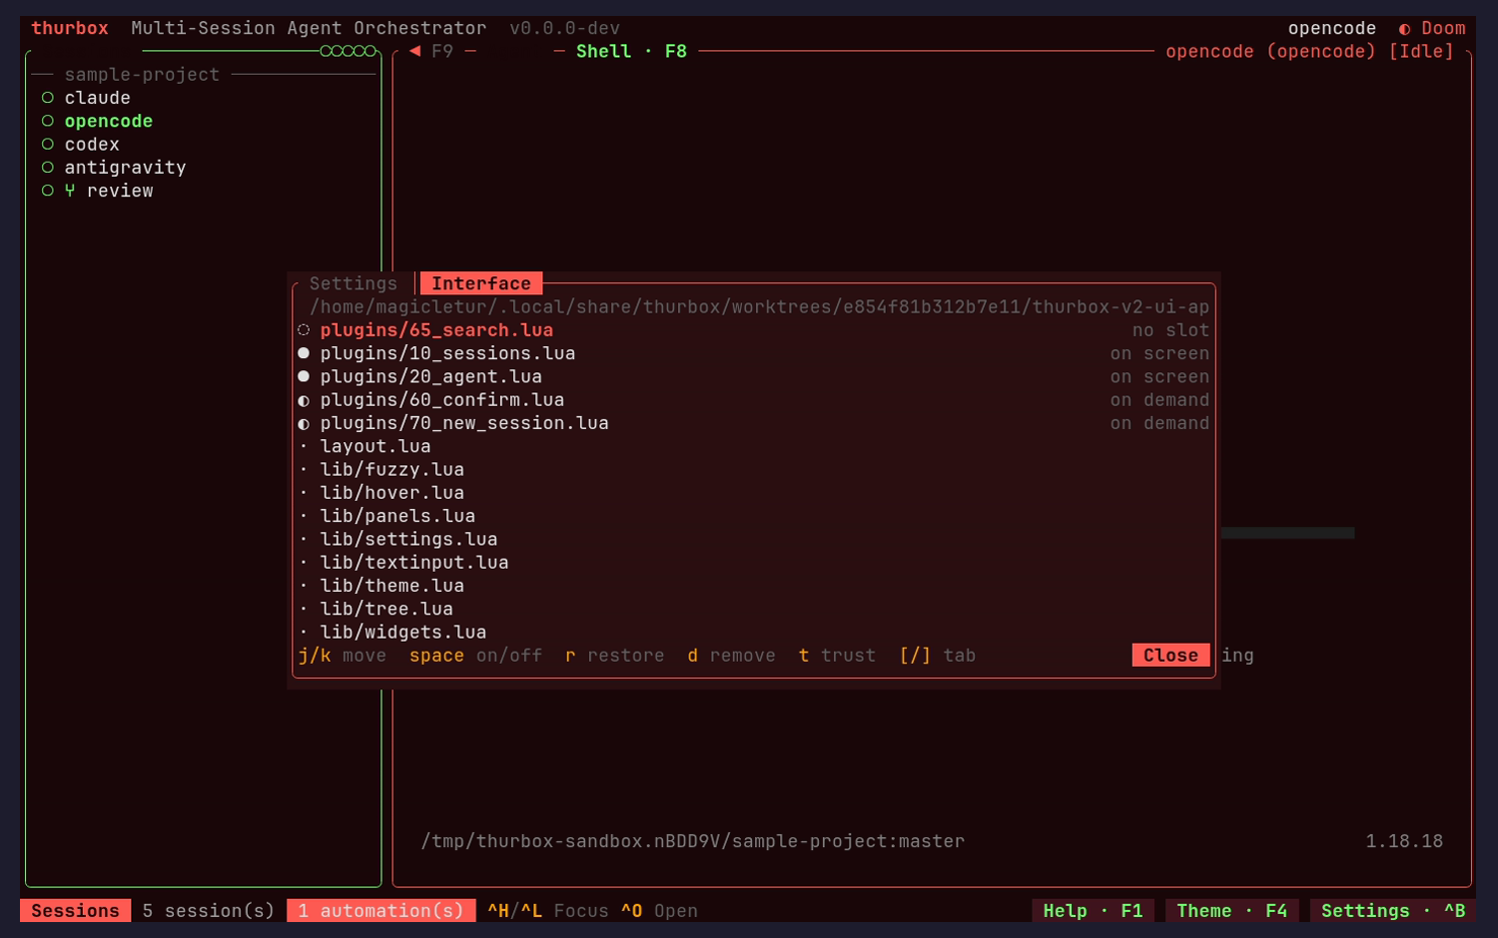This screenshot has width=1498, height=938.
Task: Select lib/theme.lua row
Action: pyautogui.click(x=754, y=586)
